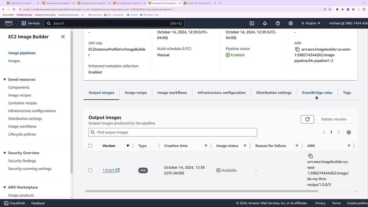Copy the pipeline ARN in the summary panel

297,49
